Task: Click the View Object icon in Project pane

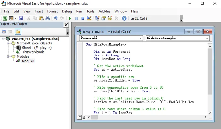Action: pos(10,32)
